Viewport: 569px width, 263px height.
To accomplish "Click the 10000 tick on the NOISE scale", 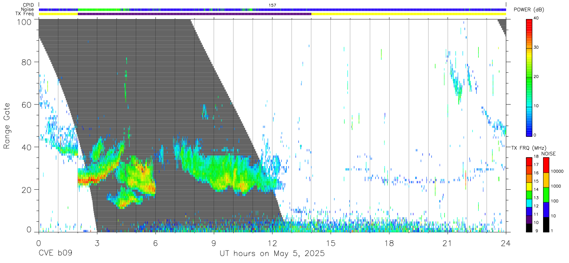I will [x=557, y=172].
